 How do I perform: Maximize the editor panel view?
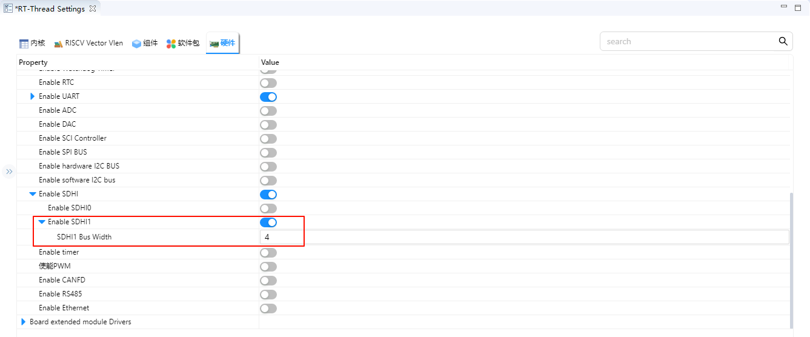[798, 7]
